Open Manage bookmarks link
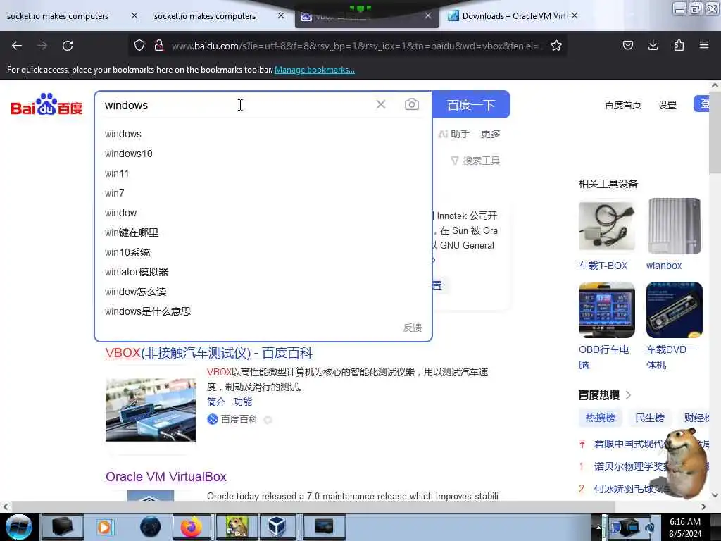 pos(315,70)
